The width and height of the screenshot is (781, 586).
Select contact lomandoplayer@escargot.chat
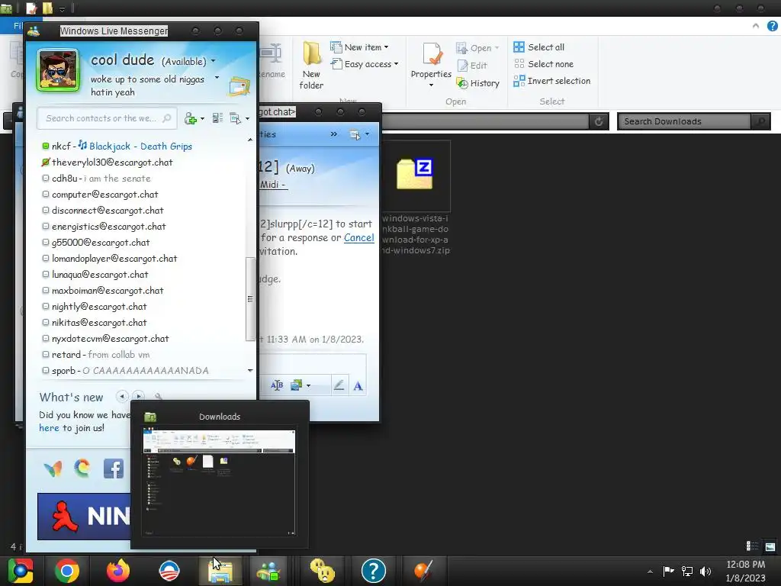pyautogui.click(x=114, y=258)
